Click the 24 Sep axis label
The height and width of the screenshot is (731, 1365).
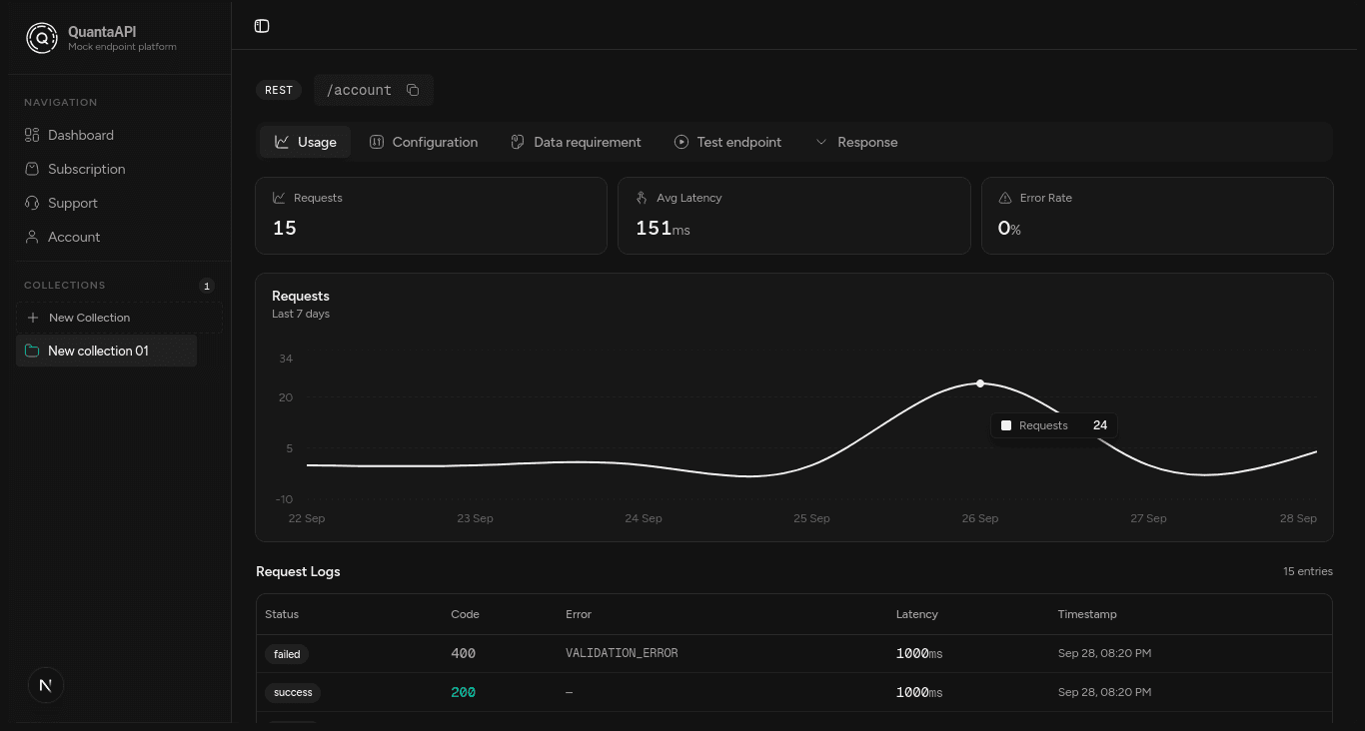pyautogui.click(x=644, y=518)
